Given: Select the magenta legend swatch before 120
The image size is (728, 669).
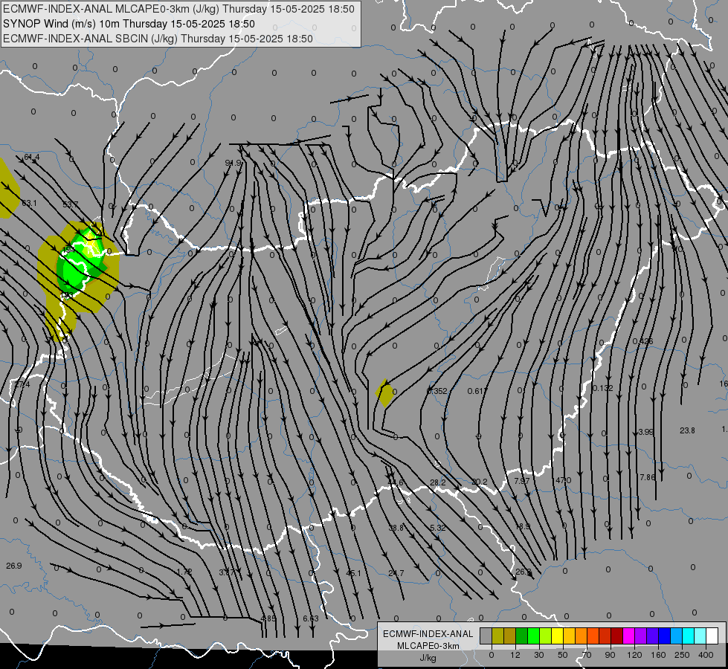Looking at the screenshot, I should click(x=628, y=636).
